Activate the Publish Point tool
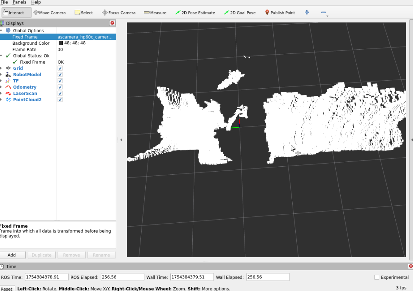The height and width of the screenshot is (291, 413). pos(280,13)
